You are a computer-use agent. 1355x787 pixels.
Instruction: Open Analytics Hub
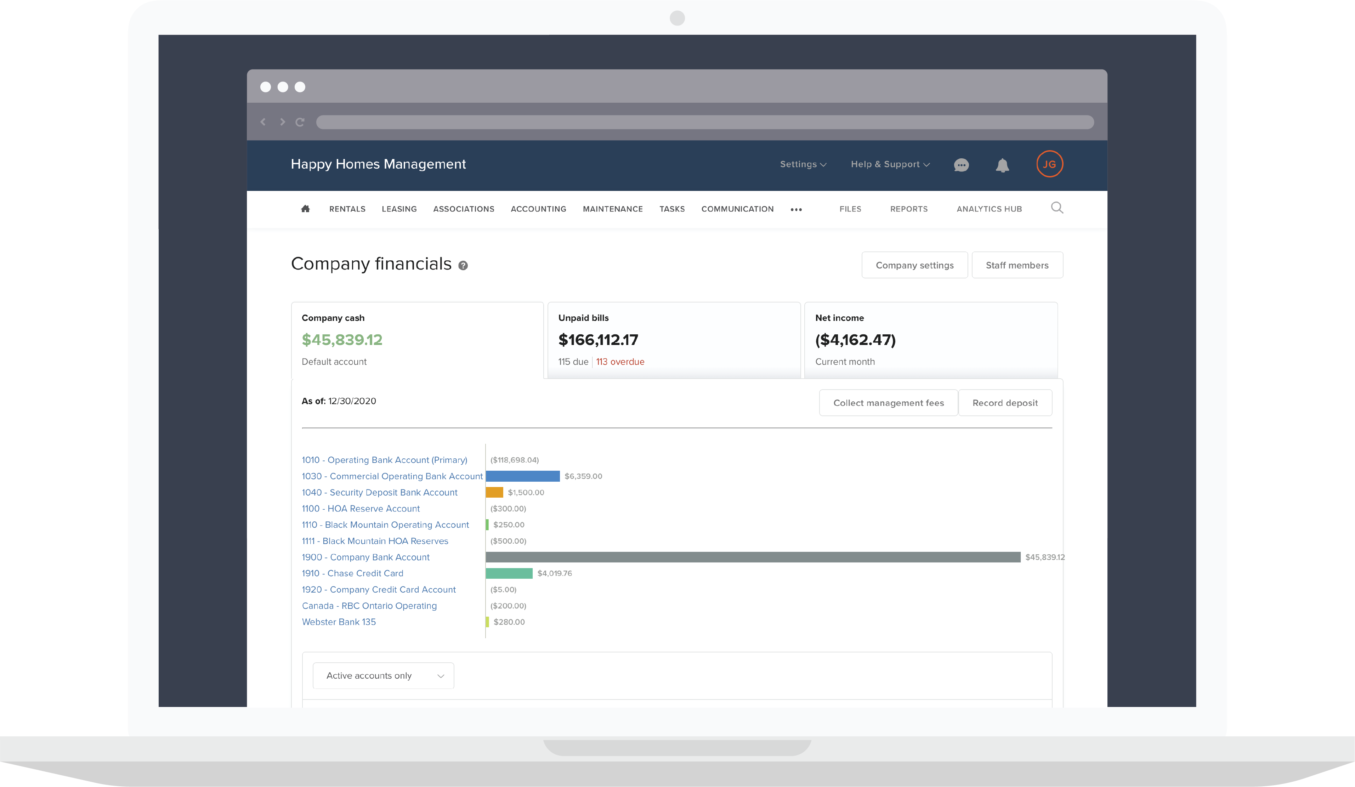click(989, 209)
